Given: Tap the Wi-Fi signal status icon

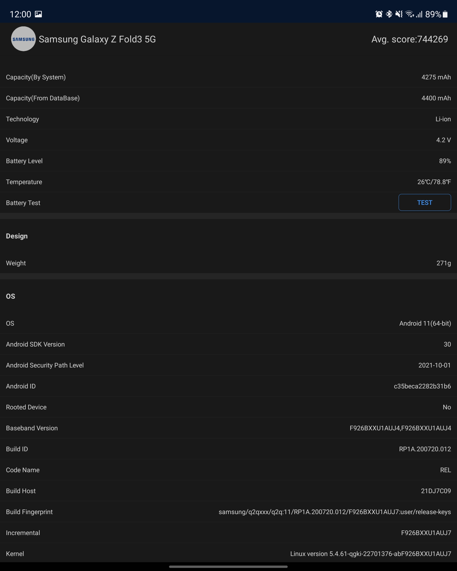Looking at the screenshot, I should [409, 14].
